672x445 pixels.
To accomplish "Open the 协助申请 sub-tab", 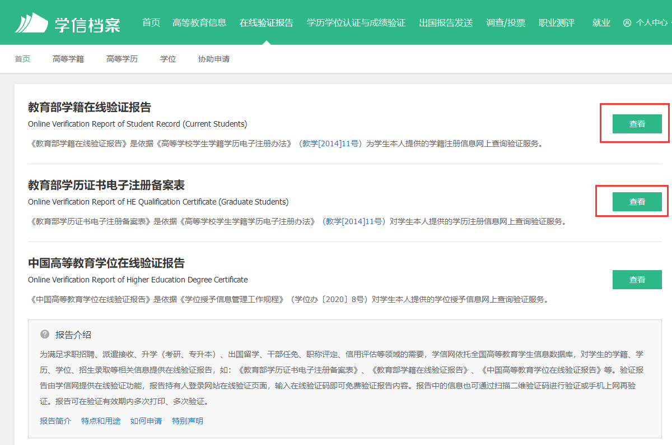I will 214,59.
